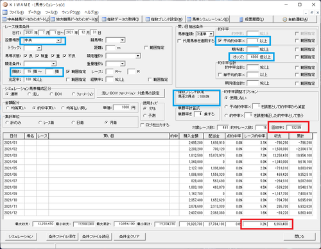Uncheck the 平均的中率× checkbox

coord(220,40)
